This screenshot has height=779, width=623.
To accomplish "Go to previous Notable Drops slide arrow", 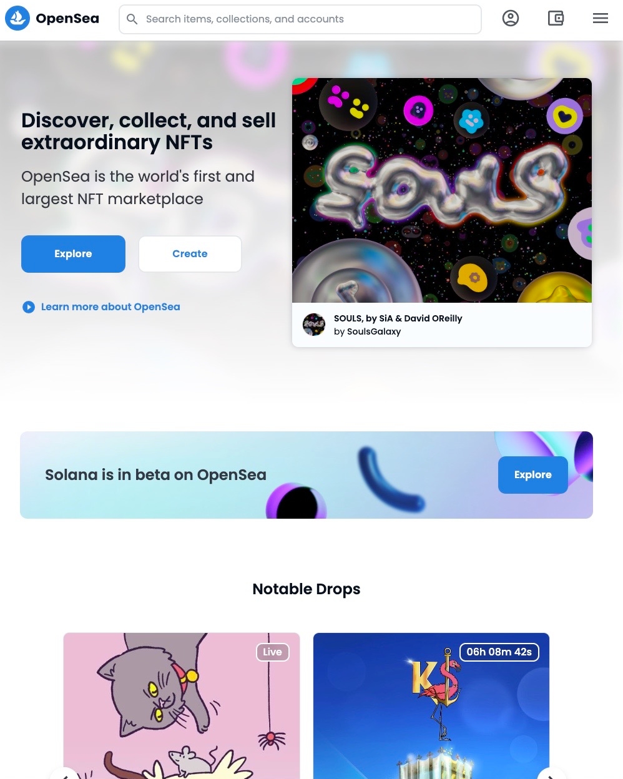I will point(65,774).
